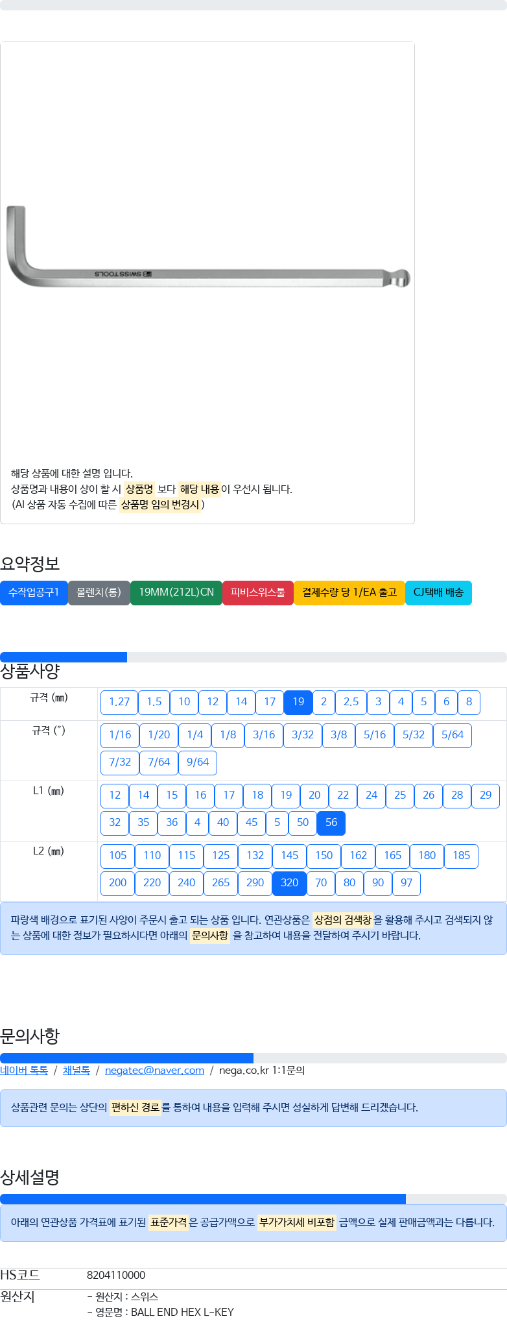507x1321 pixels.
Task: Email negatec@naver.com link
Action: [154, 1071]
